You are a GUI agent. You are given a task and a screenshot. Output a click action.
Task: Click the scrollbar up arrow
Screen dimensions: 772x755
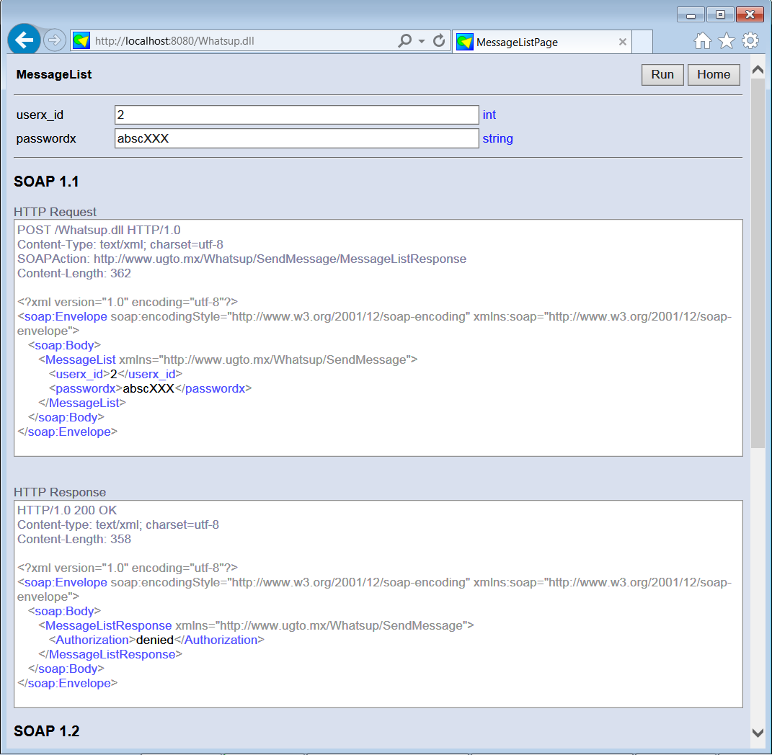click(758, 71)
